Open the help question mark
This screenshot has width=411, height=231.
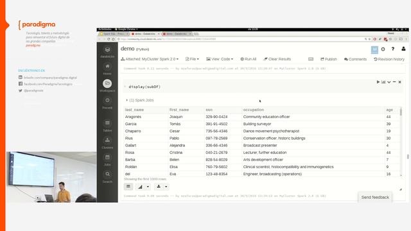pyautogui.click(x=392, y=49)
